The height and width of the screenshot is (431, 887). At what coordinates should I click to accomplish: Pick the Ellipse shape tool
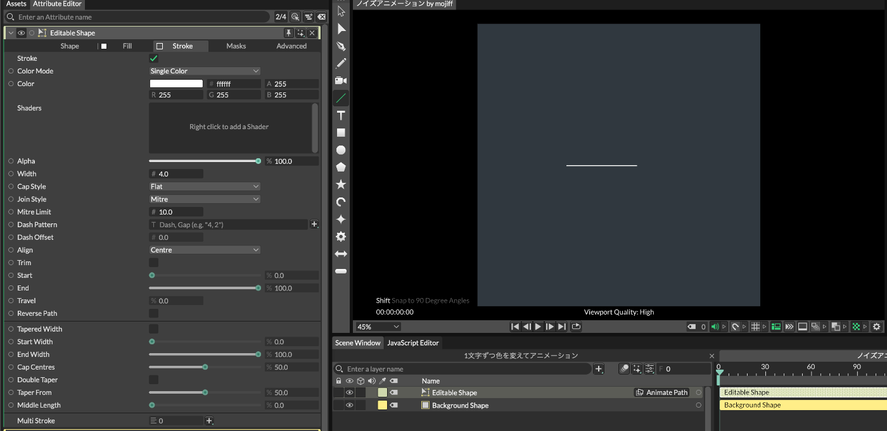click(x=341, y=150)
